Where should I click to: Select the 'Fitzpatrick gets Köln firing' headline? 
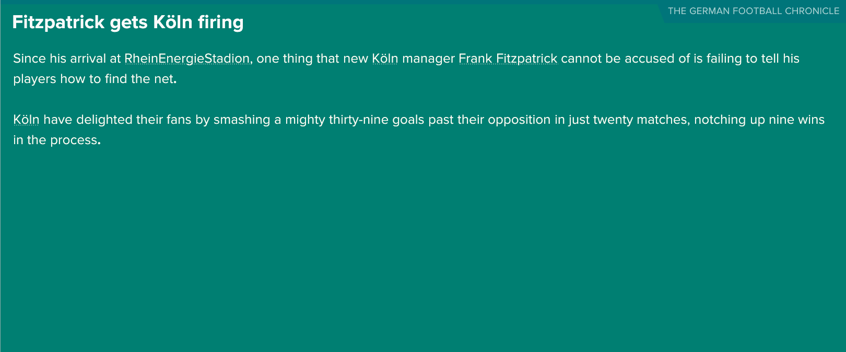(128, 22)
